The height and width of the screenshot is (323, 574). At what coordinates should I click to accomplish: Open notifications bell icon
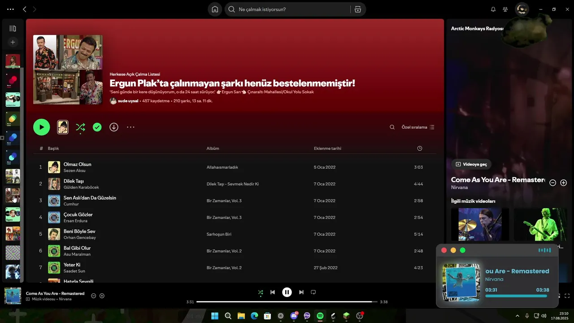pyautogui.click(x=493, y=9)
